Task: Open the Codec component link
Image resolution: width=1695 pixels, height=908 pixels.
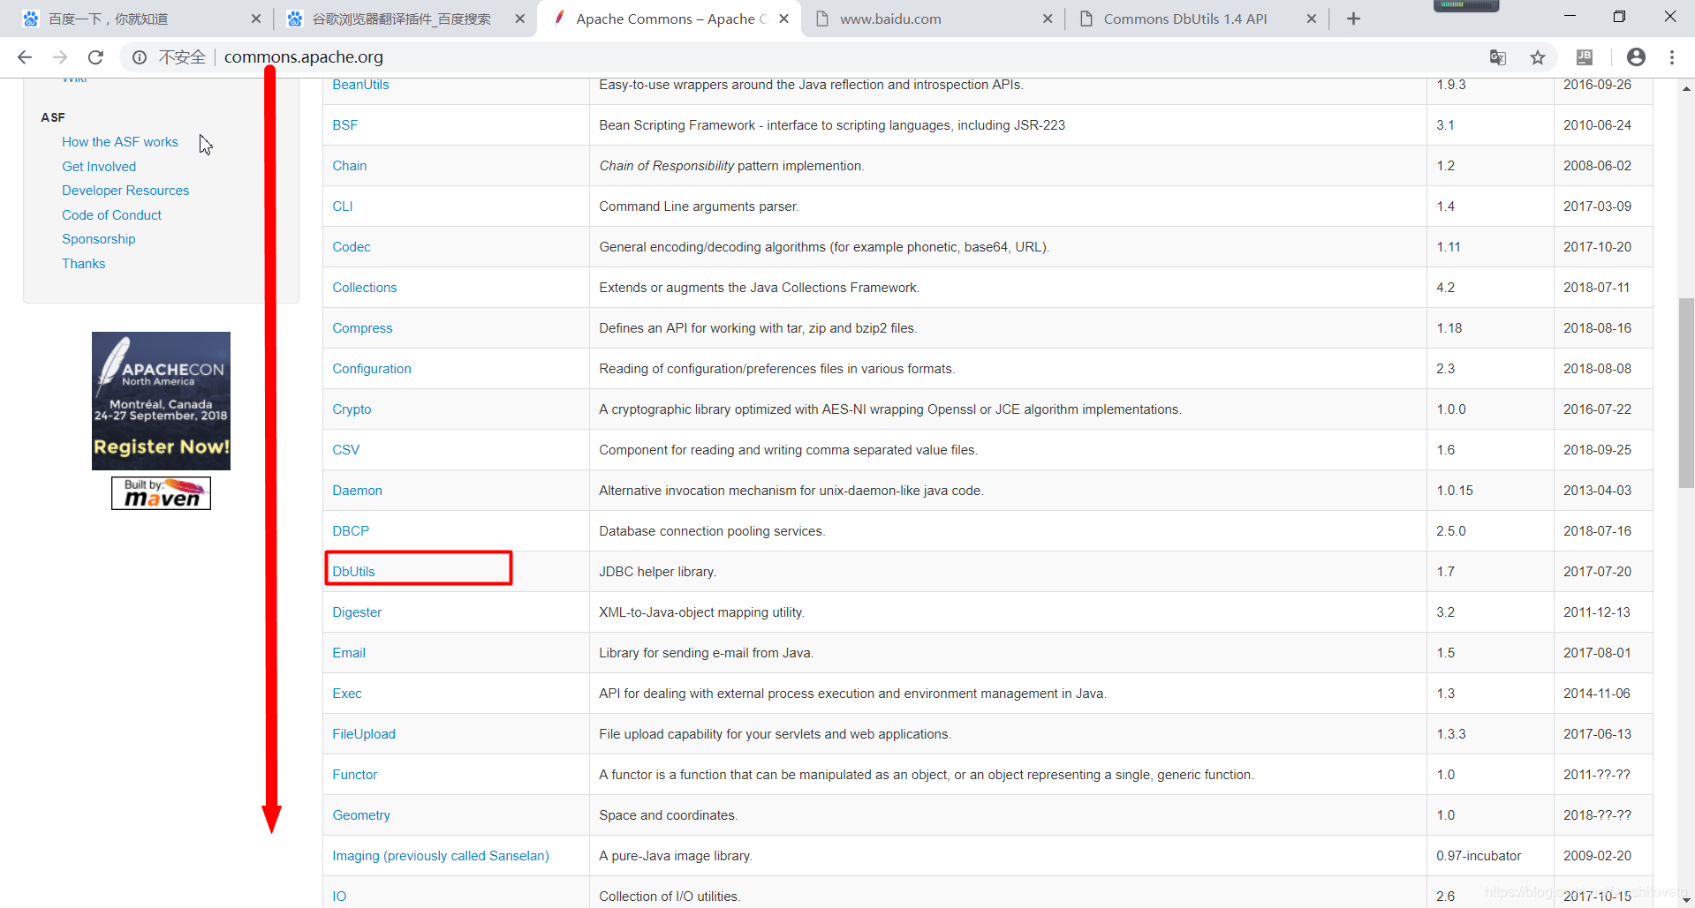Action: [x=351, y=247]
